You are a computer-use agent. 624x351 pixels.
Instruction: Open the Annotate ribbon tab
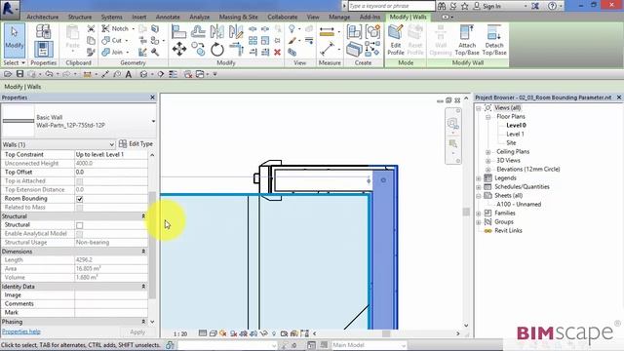click(168, 18)
